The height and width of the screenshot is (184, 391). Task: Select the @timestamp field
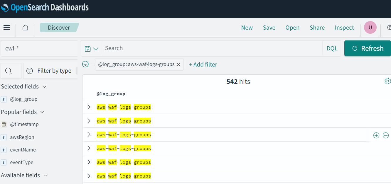point(24,124)
